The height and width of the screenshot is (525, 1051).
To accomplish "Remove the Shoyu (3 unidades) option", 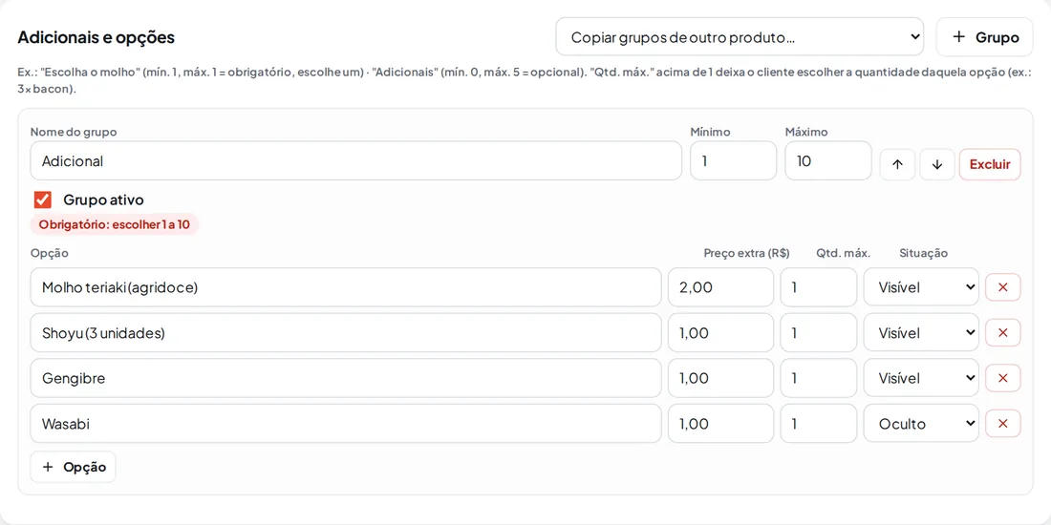I will (x=1002, y=333).
